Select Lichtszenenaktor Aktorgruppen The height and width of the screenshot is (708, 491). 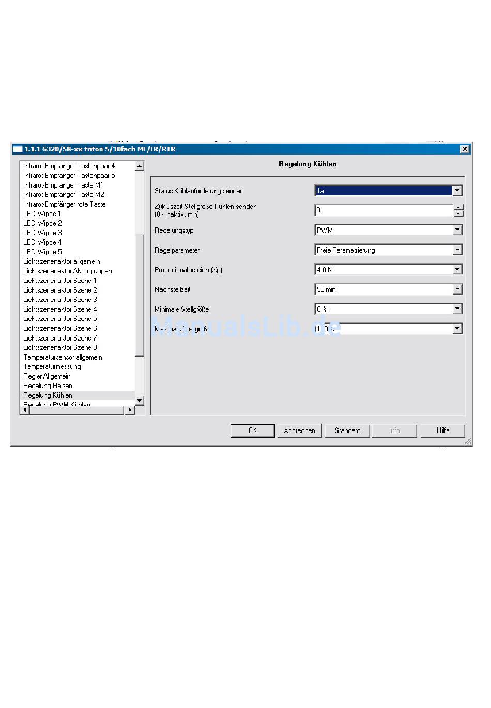(67, 271)
